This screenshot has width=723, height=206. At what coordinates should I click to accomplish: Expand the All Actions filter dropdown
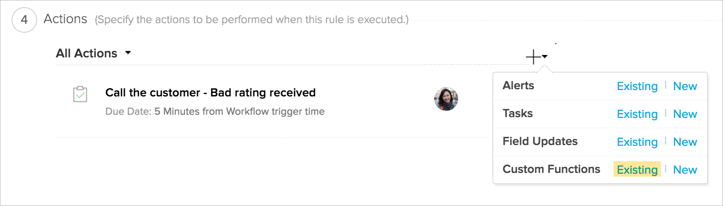128,53
